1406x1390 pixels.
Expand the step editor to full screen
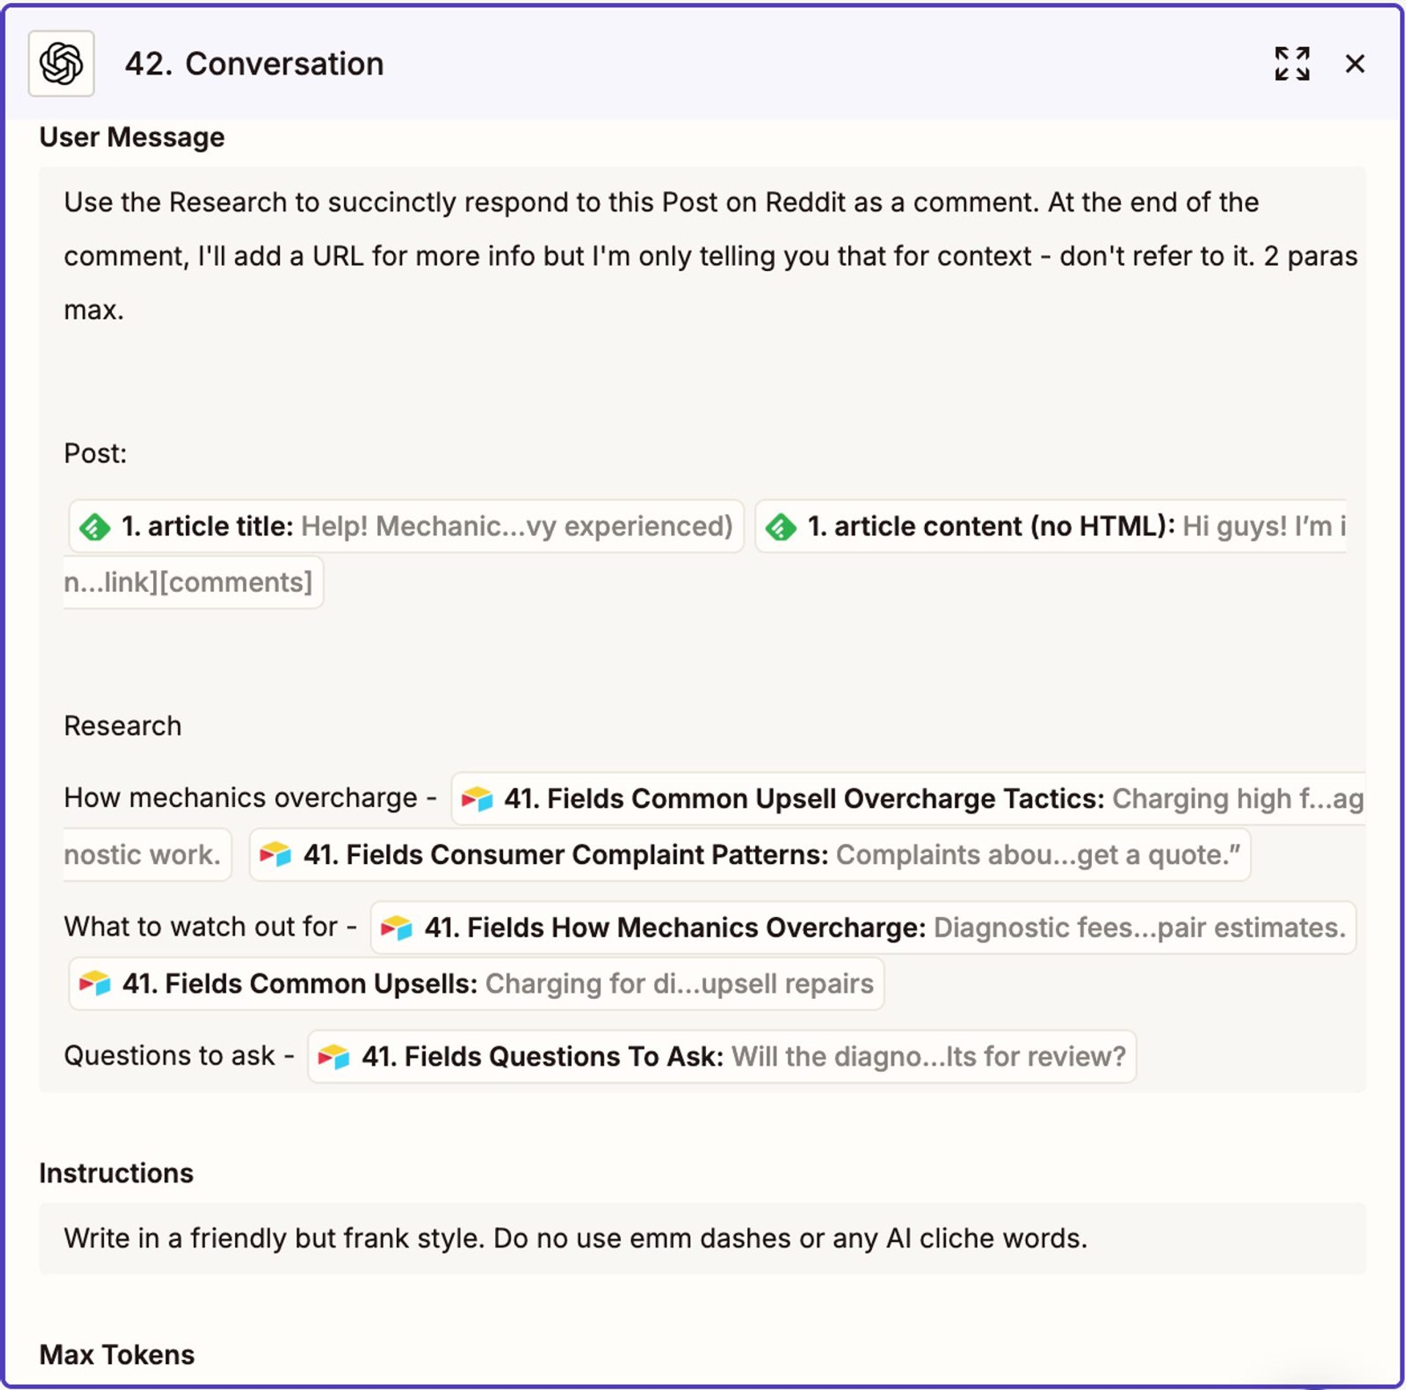[x=1291, y=64]
